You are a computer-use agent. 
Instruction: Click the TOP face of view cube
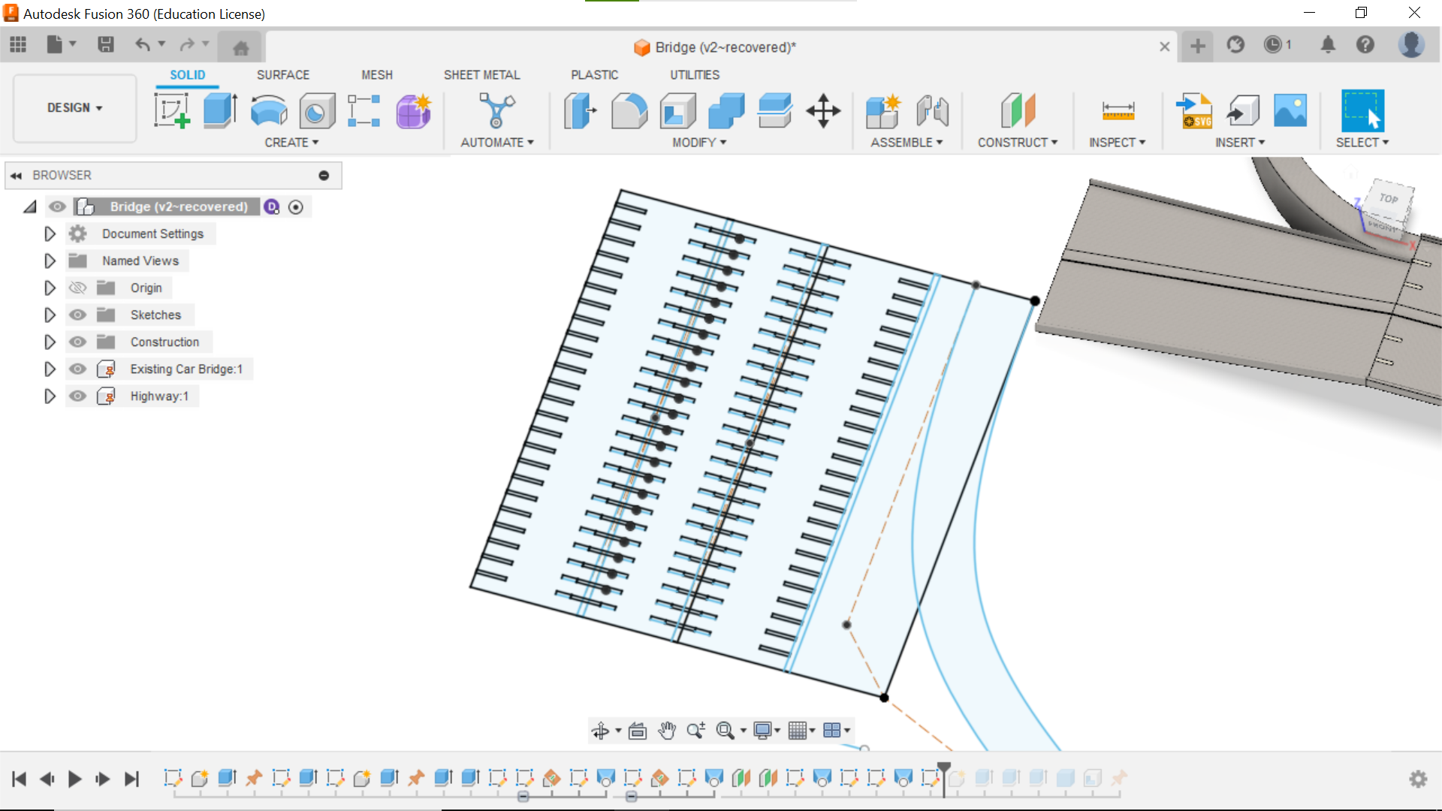pos(1389,200)
